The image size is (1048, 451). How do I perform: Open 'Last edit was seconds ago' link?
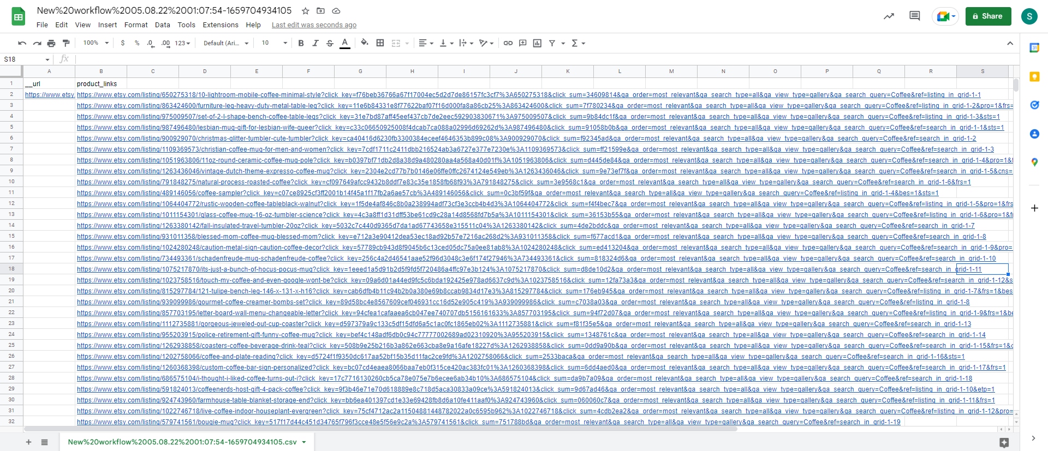pyautogui.click(x=314, y=25)
